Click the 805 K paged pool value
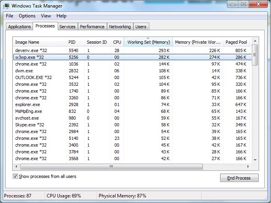The width and height of the screenshot is (271, 203). coord(241,50)
